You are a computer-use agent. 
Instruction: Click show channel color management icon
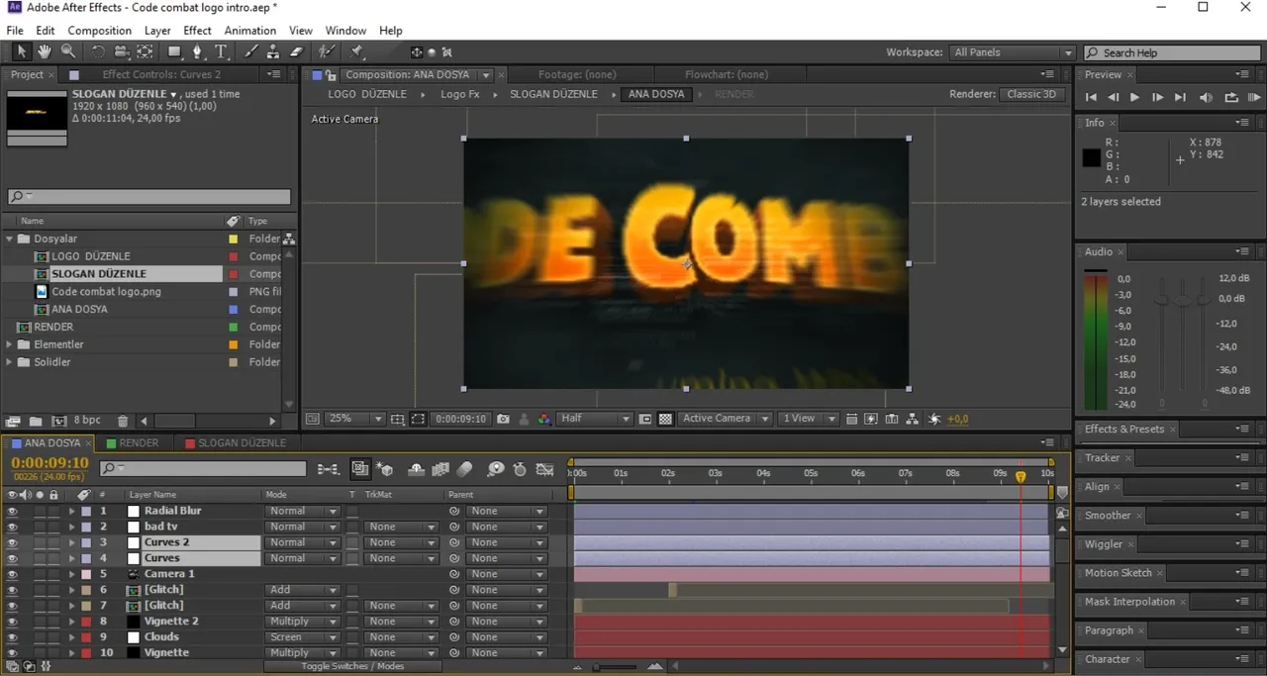click(x=543, y=419)
